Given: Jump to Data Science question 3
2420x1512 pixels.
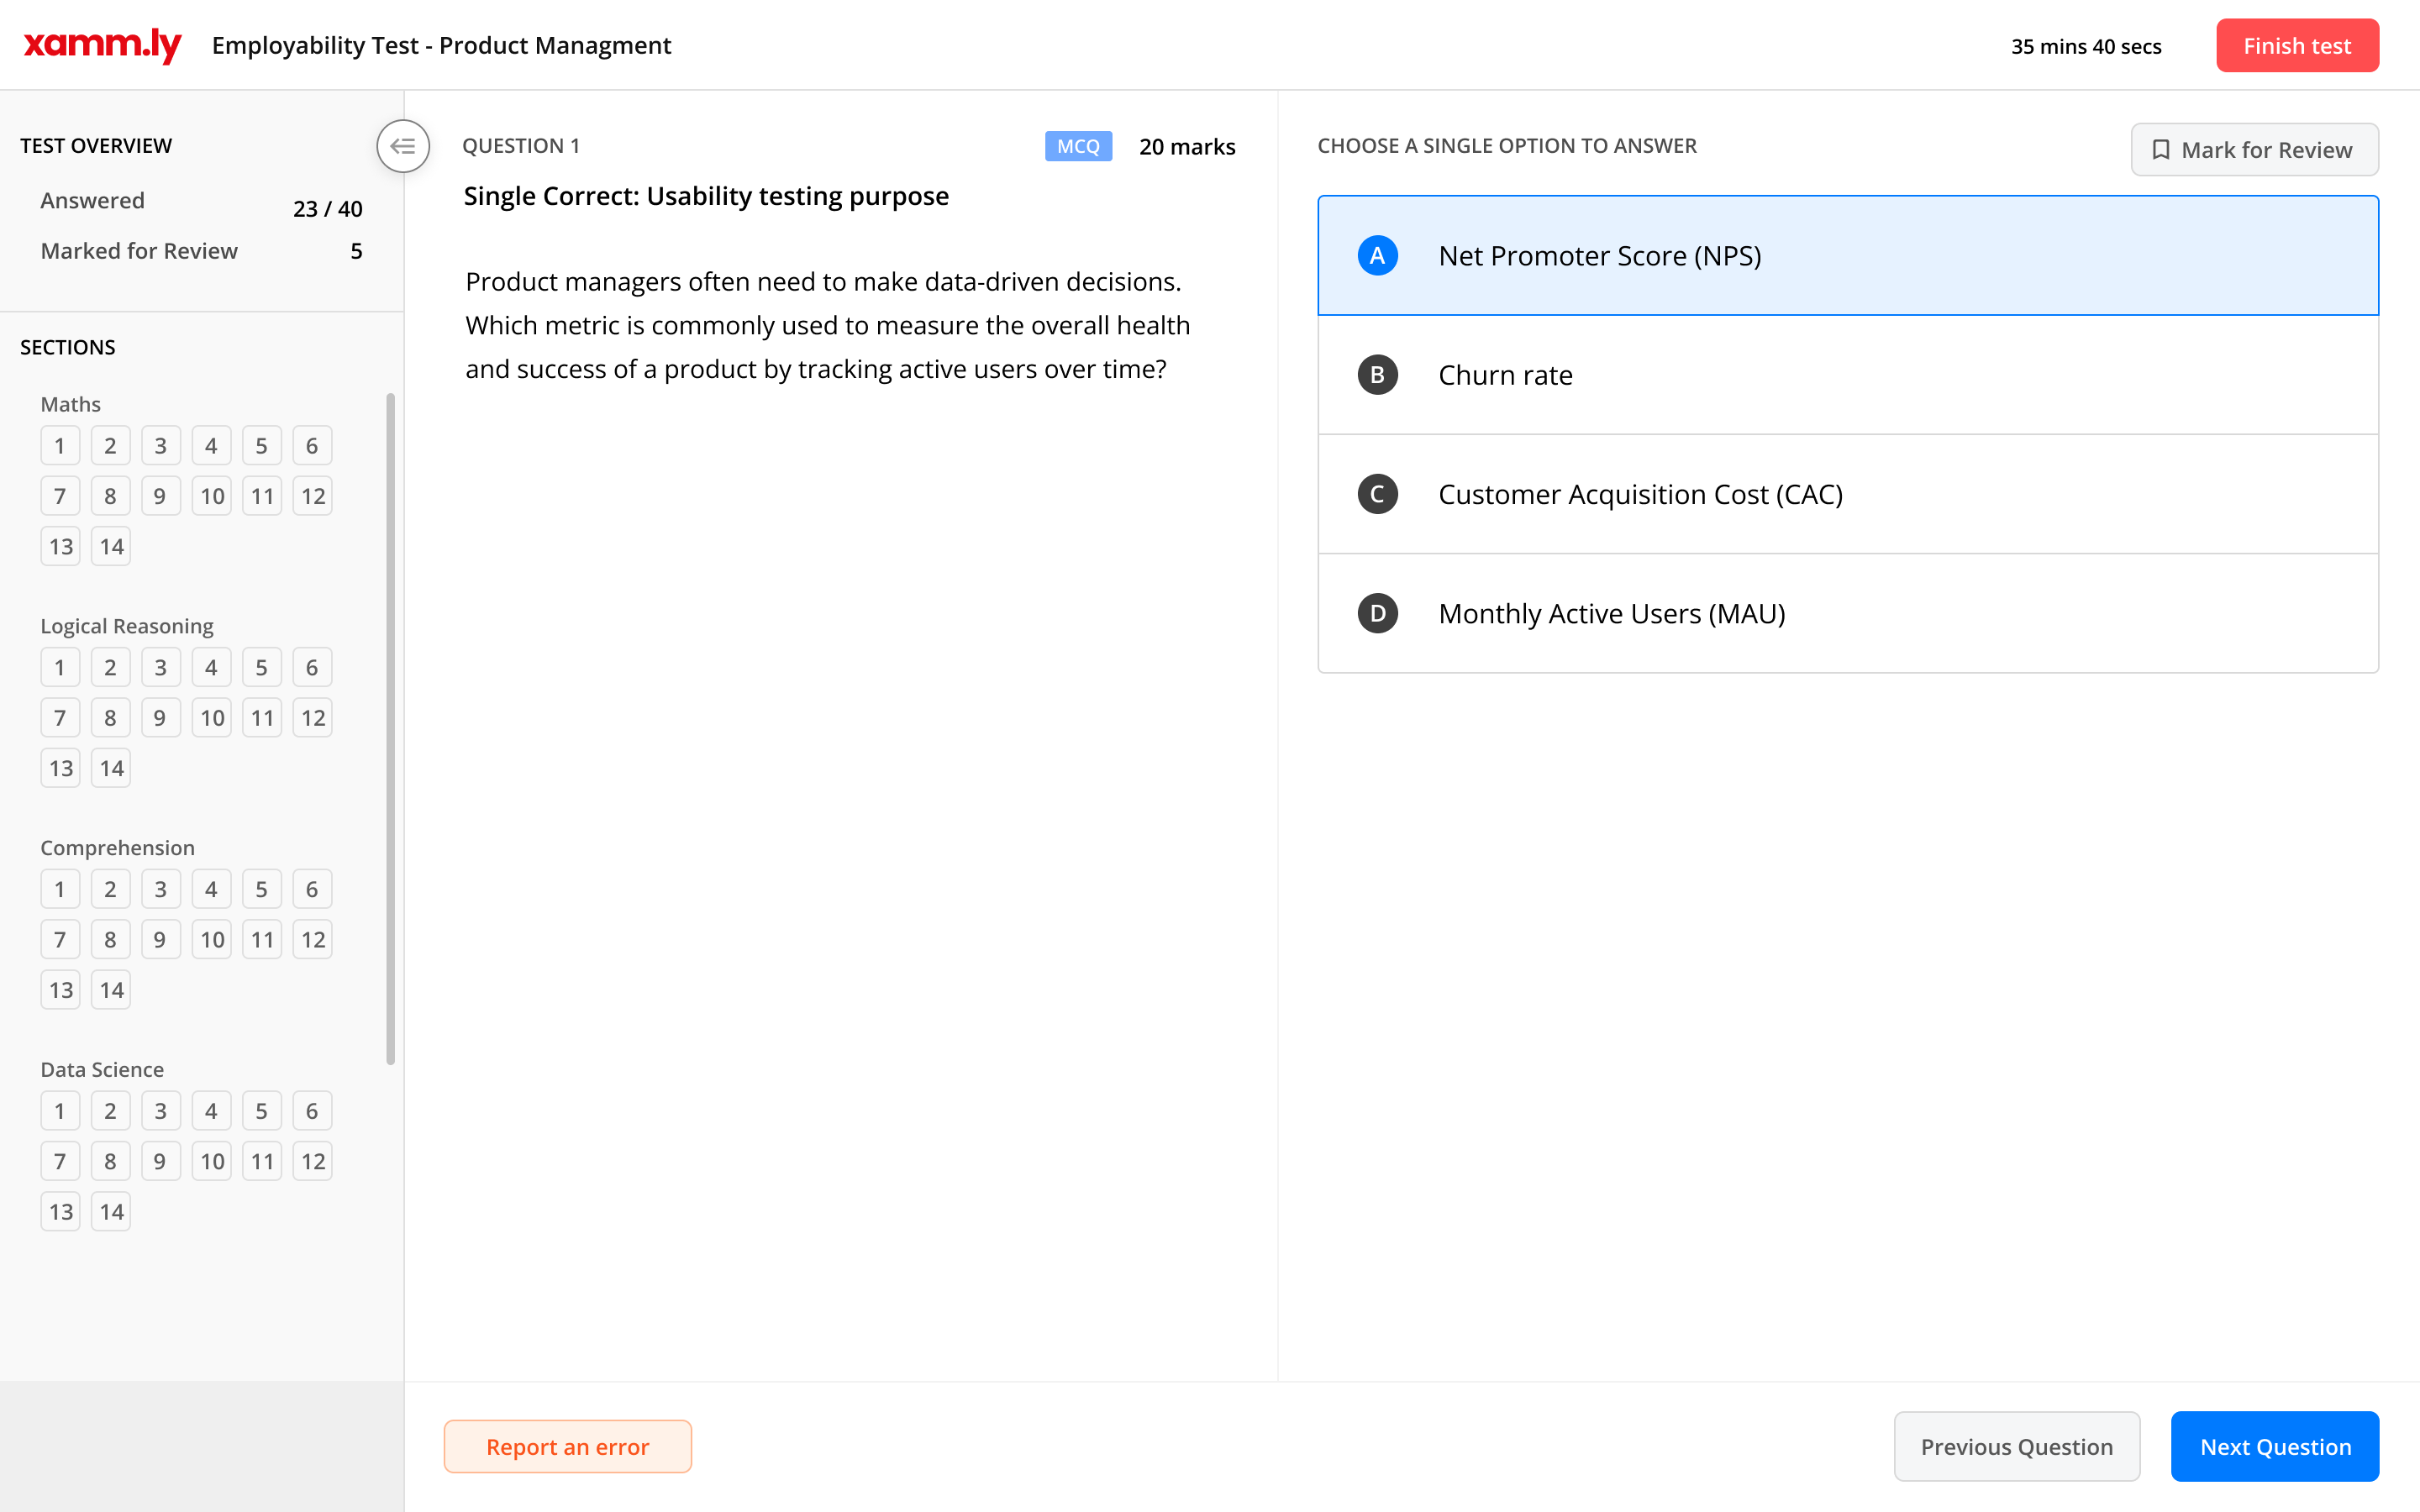Looking at the screenshot, I should tap(160, 1111).
